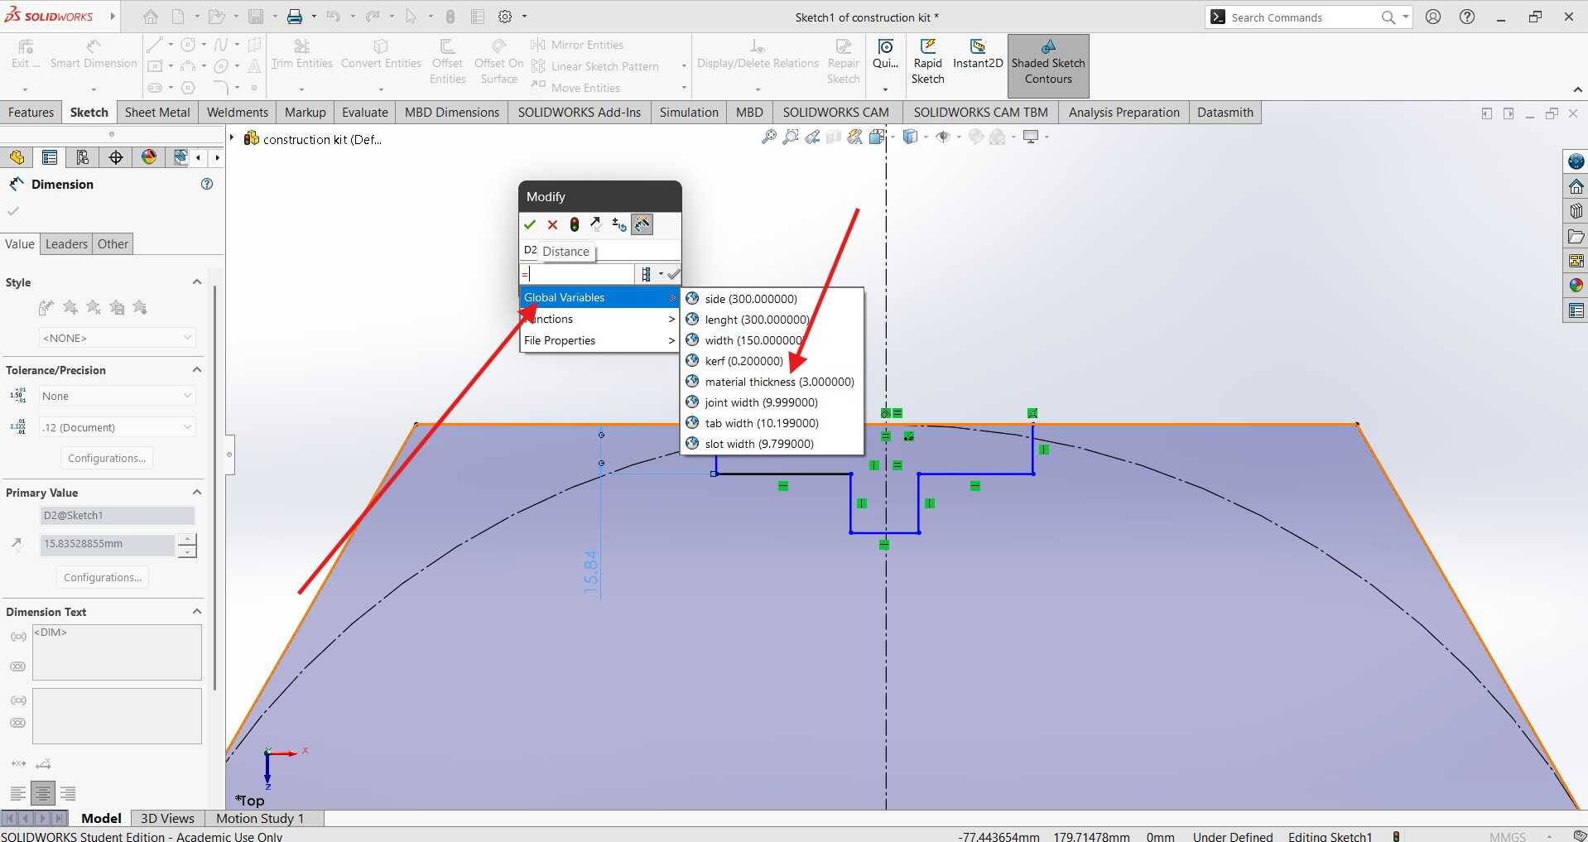Viewport: 1588px width, 842px height.
Task: Switch to the Other tab
Action: [113, 244]
